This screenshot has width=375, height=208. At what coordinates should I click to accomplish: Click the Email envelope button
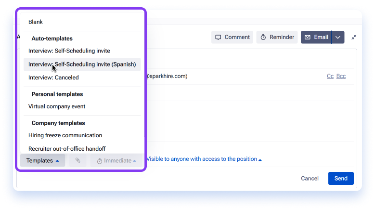point(316,37)
